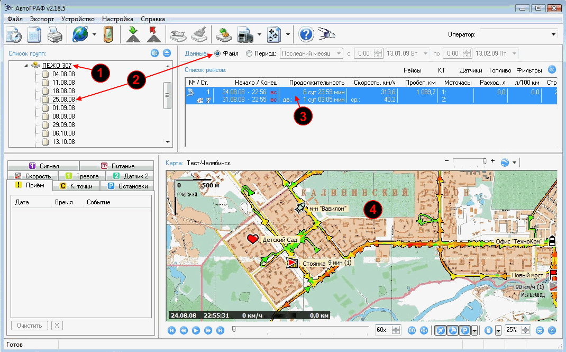This screenshot has height=352, width=566.
Task: Select the Период radio button
Action: point(249,53)
